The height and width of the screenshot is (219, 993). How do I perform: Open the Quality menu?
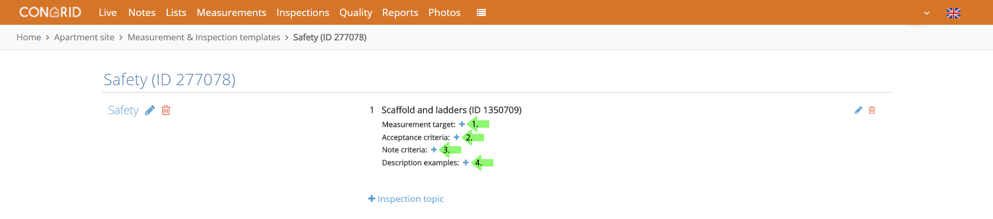[x=356, y=12]
